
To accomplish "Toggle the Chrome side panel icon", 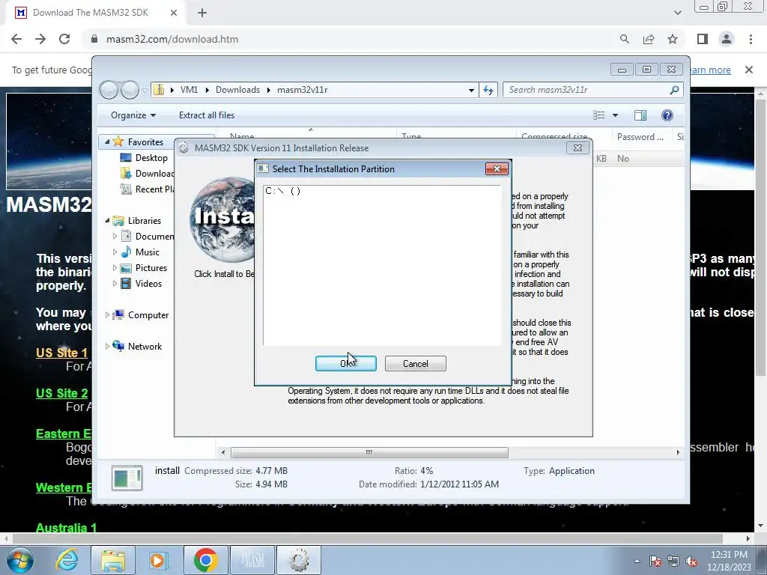I will tap(703, 39).
